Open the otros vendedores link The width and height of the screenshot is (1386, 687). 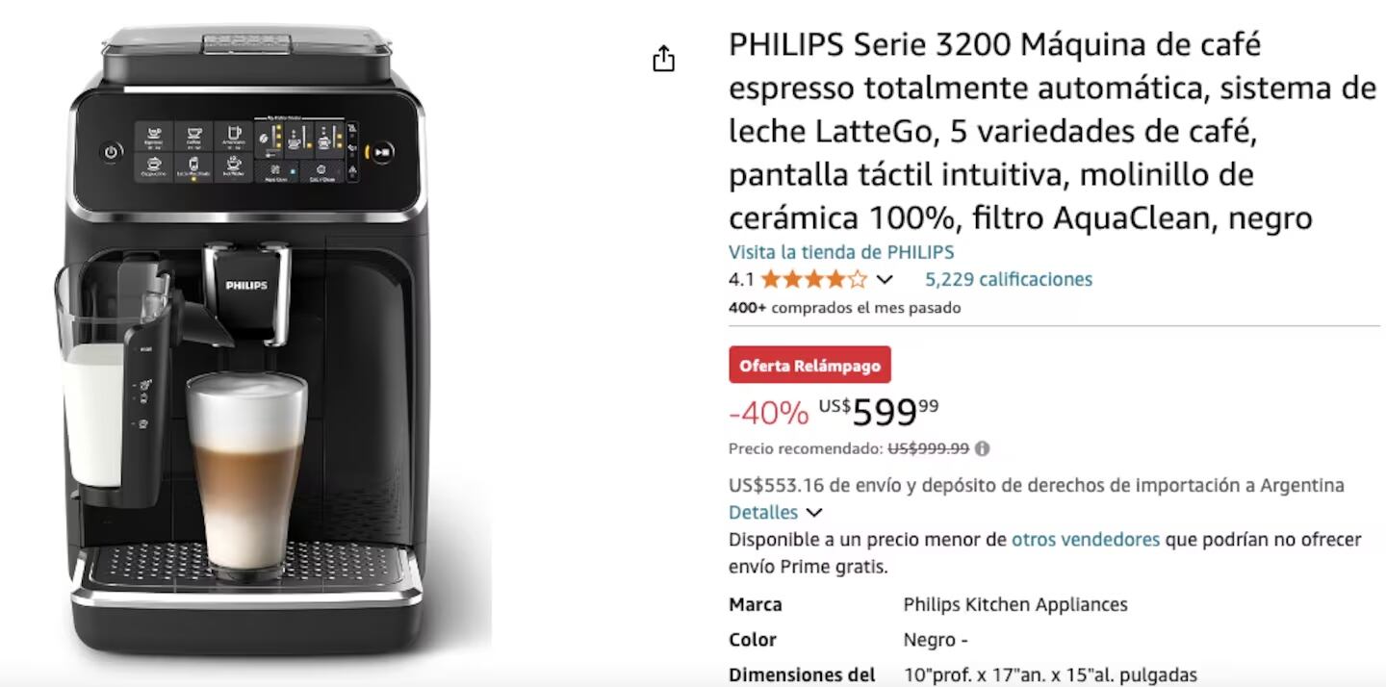1086,539
